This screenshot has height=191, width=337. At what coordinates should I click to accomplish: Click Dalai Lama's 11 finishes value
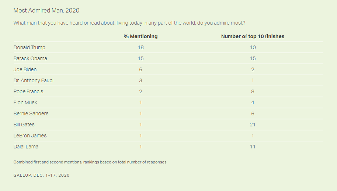click(x=253, y=147)
